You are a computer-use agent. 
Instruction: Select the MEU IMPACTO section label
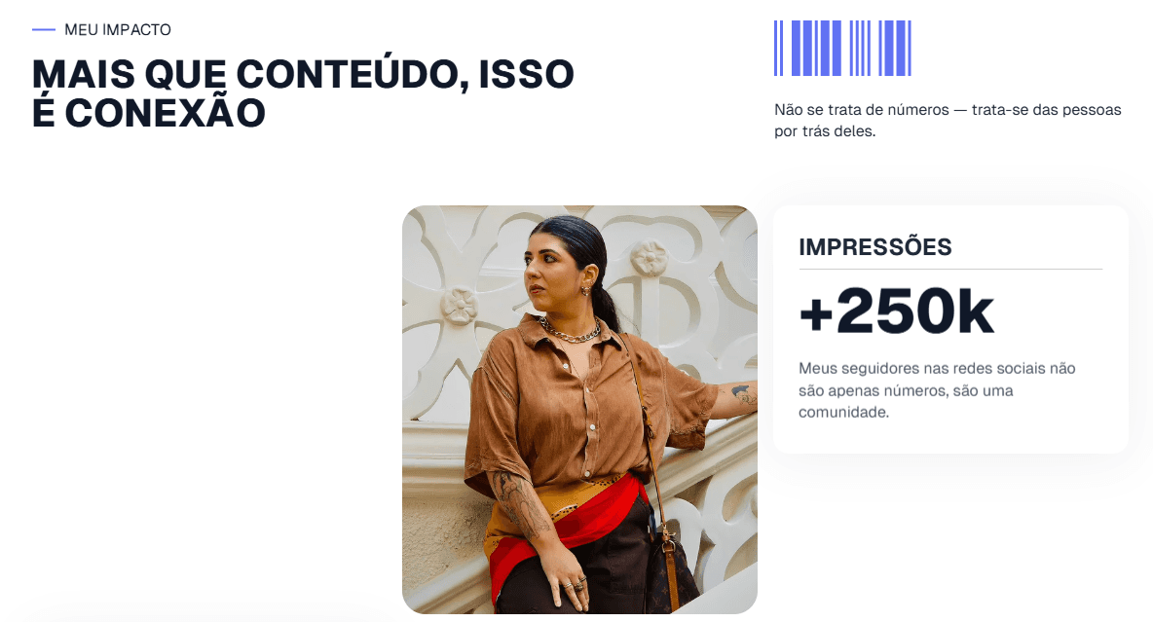pyautogui.click(x=118, y=30)
